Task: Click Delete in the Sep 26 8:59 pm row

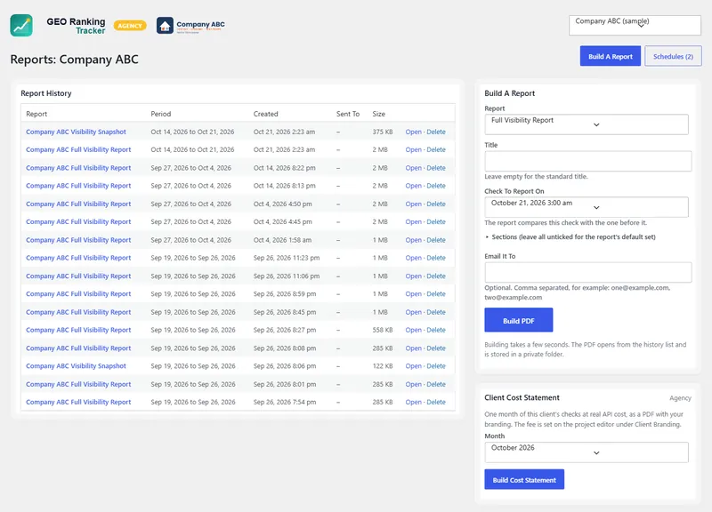Action: (436, 294)
